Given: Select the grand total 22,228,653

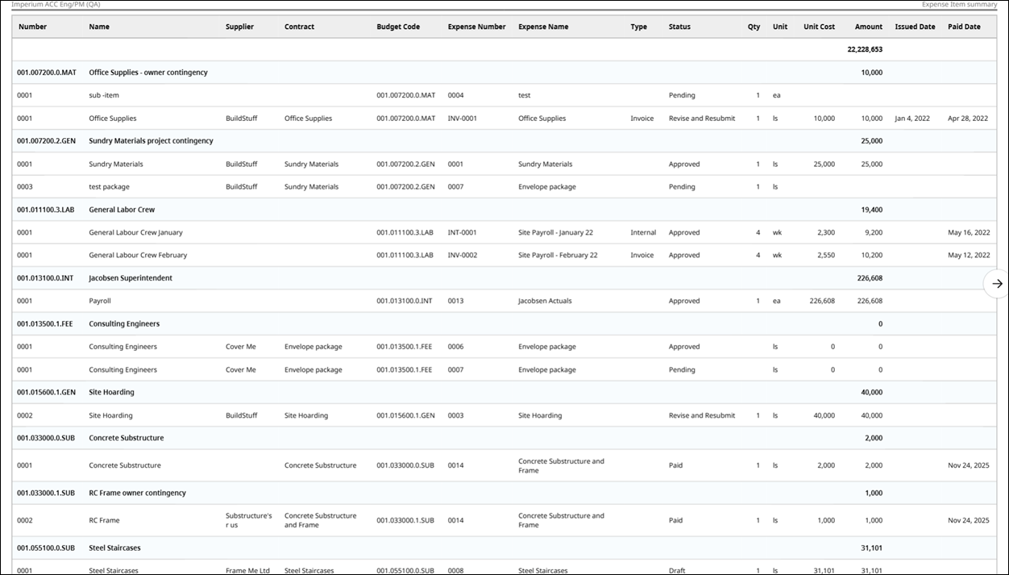Looking at the screenshot, I should 865,49.
